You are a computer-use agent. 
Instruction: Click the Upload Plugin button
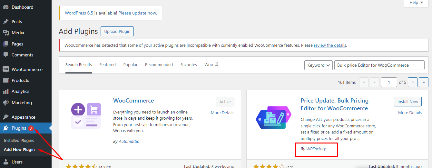coord(117,31)
